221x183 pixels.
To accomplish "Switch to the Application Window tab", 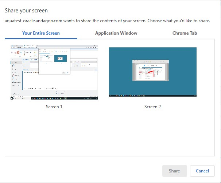I will [116, 33].
